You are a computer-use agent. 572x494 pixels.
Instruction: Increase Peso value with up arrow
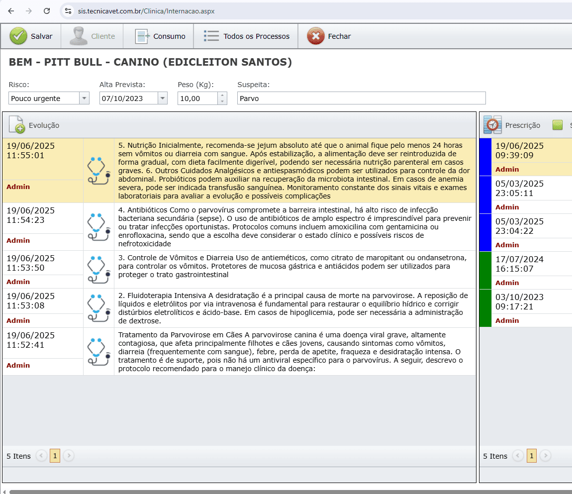point(222,96)
